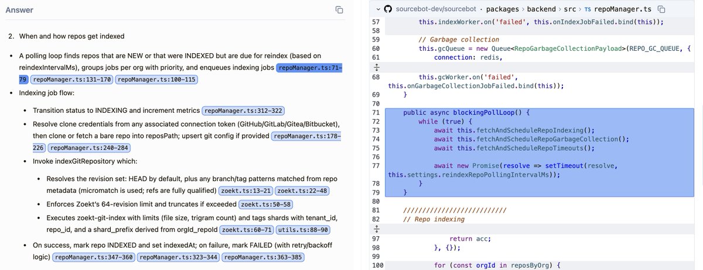Click 'Enforces Zoekt's 64-revision limit' bullet text
Image resolution: width=703 pixels, height=270 pixels.
pos(141,205)
